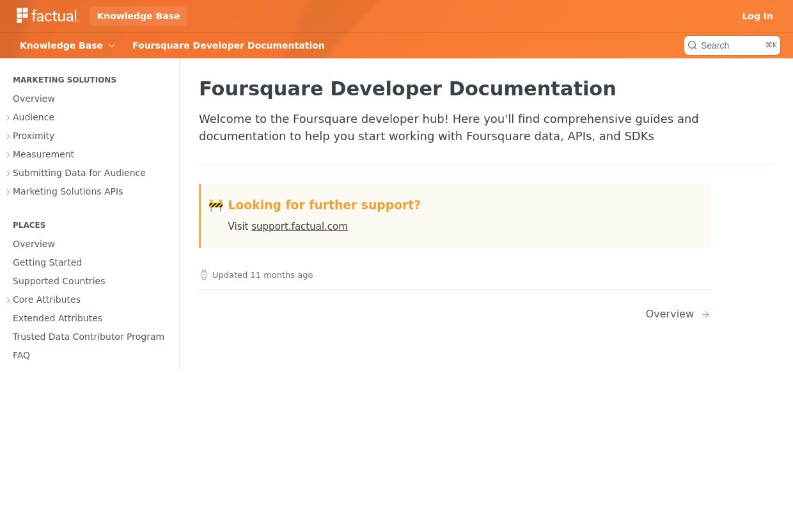793x512 pixels.
Task: Click the construction emoji in the callout
Action: (x=216, y=205)
